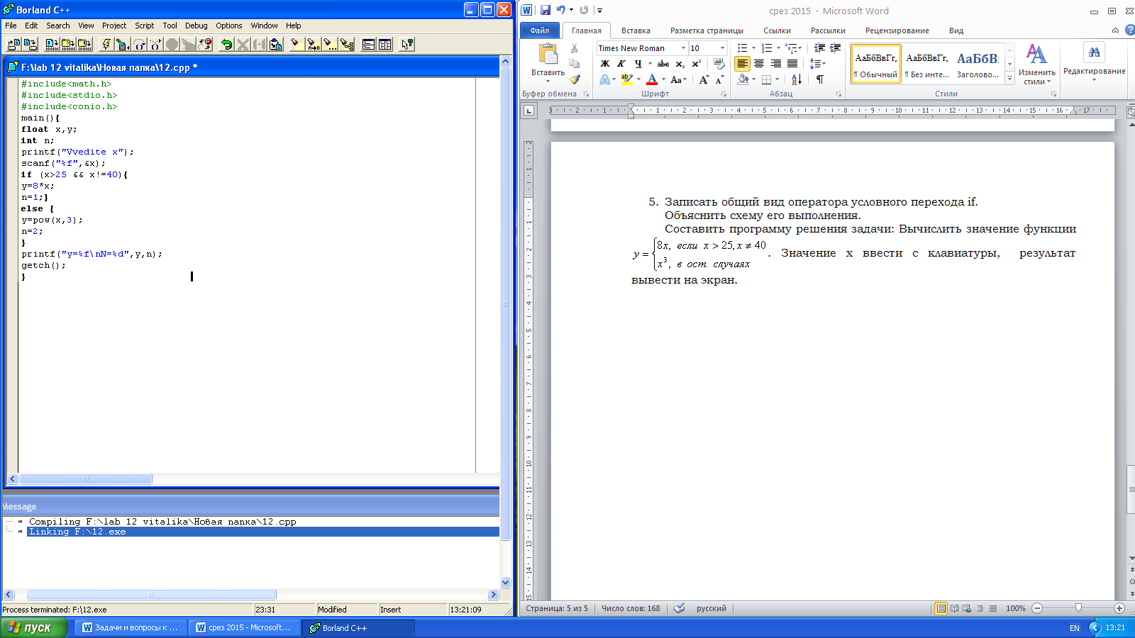Click the Subscript x₂ icon in Word

click(x=680, y=64)
